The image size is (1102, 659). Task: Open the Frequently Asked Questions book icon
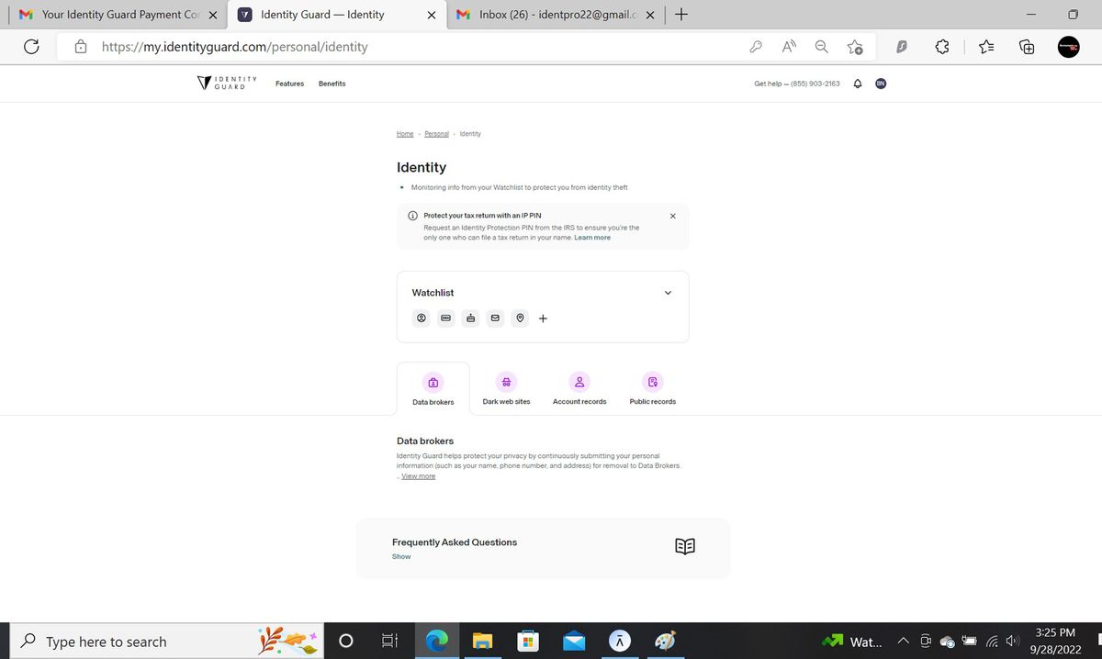pyautogui.click(x=684, y=545)
